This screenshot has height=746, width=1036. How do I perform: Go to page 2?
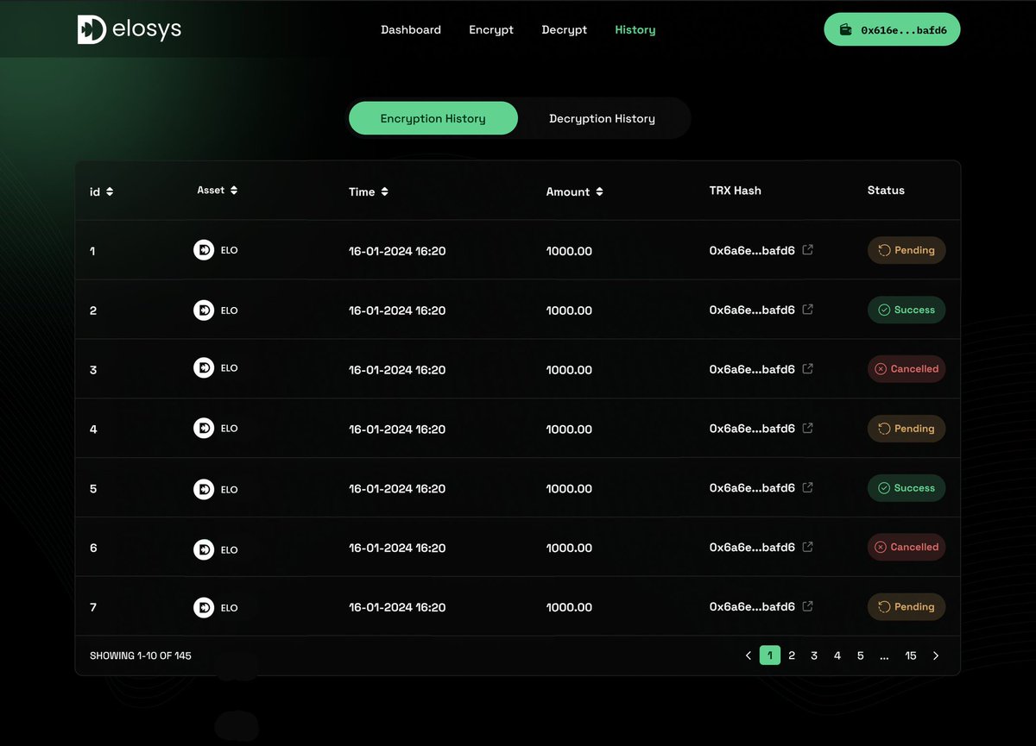(x=792, y=656)
